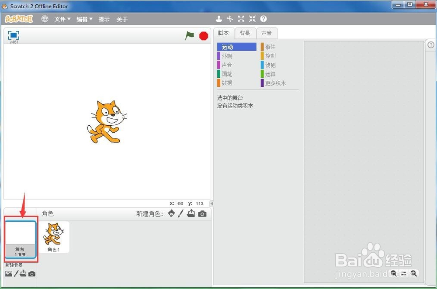This screenshot has height=289, width=437.
Task: Click the cat sprite on stage
Action: pos(107,122)
